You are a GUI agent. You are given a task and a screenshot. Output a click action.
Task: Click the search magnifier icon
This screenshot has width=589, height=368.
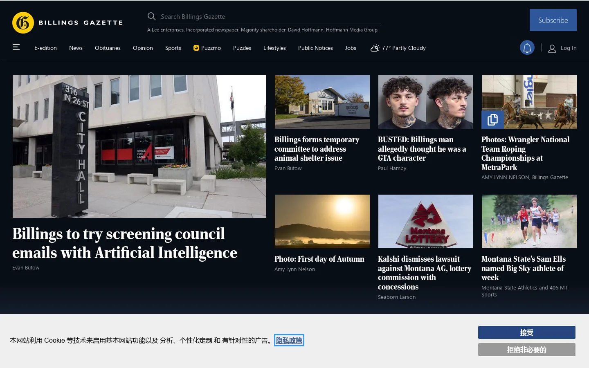point(151,16)
